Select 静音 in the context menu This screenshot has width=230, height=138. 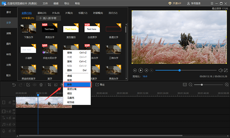coord(77,85)
